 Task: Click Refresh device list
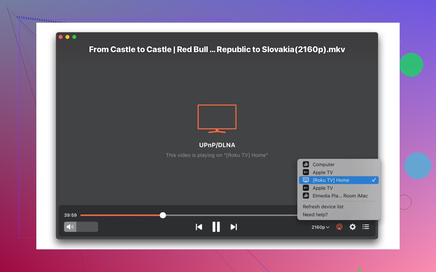click(x=323, y=207)
